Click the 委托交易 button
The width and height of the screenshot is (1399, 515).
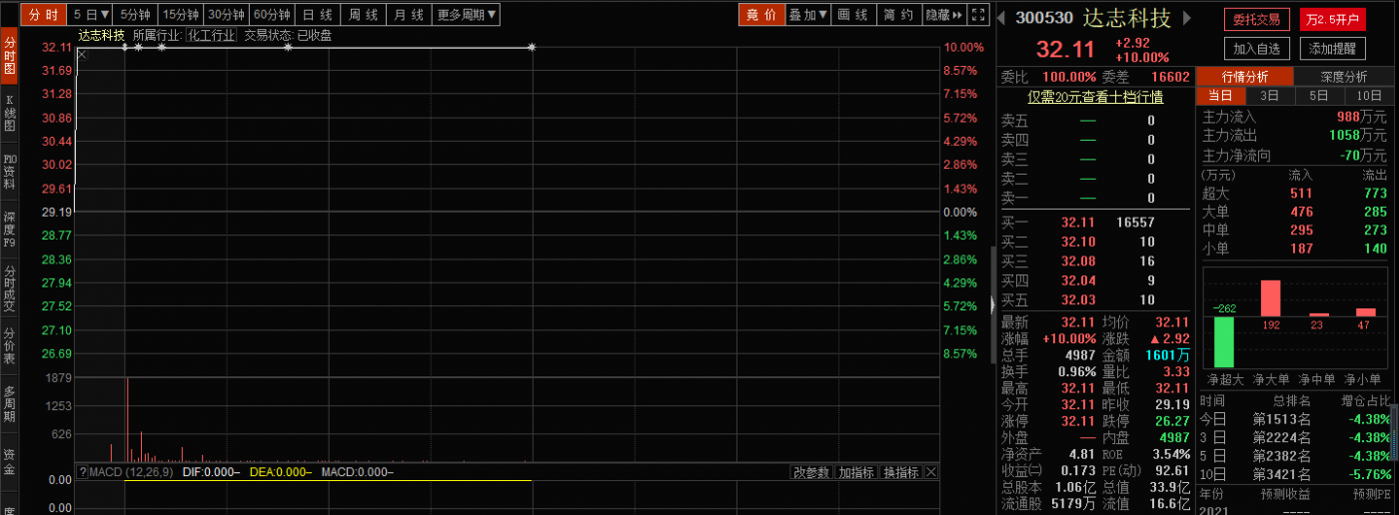[x=1256, y=19]
